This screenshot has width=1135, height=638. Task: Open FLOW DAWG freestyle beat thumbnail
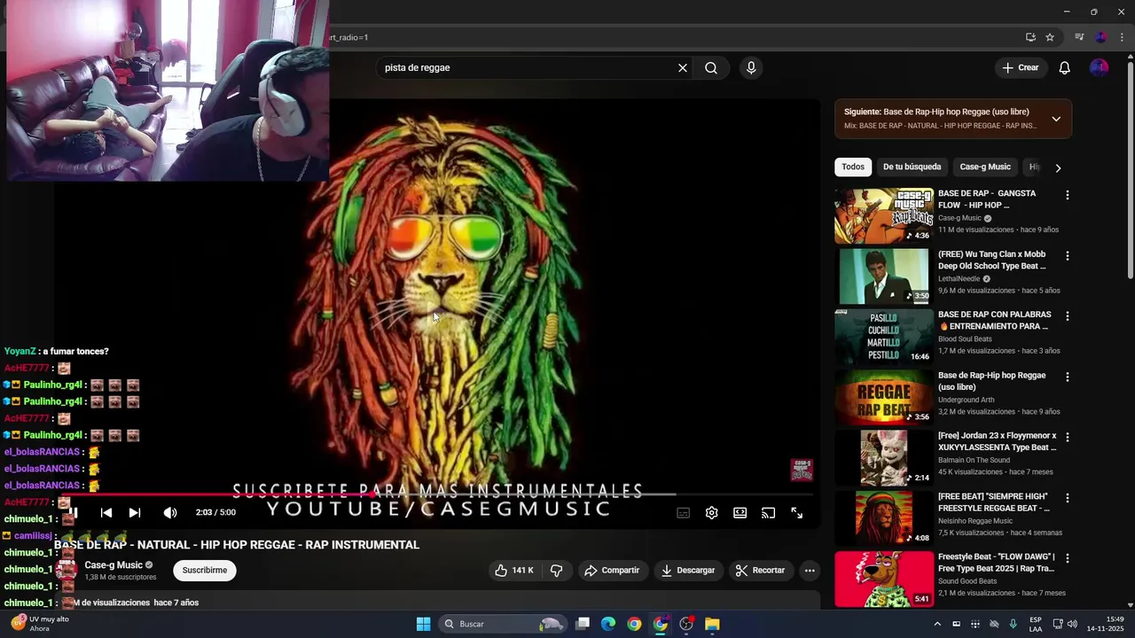click(884, 580)
